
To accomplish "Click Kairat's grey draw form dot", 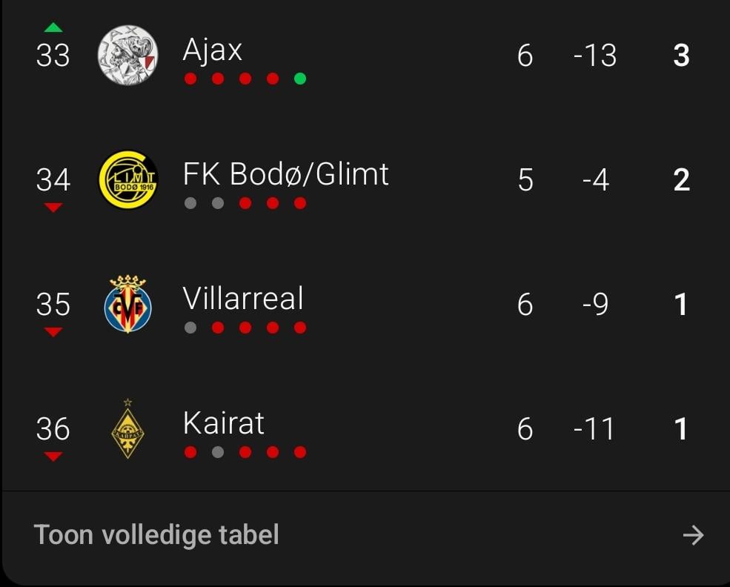I will point(218,452).
